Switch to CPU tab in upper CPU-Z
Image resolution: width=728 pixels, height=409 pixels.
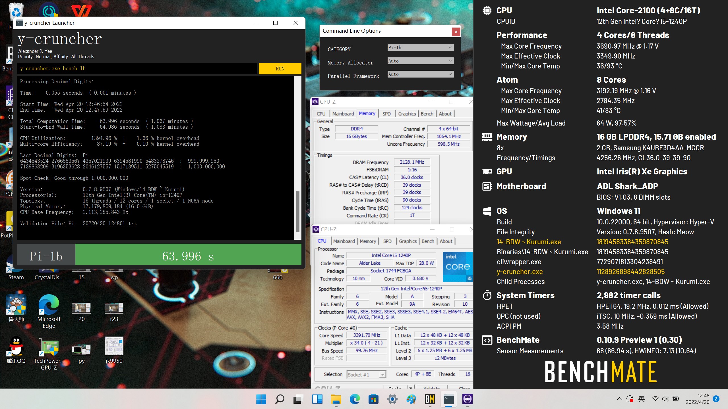click(x=321, y=114)
